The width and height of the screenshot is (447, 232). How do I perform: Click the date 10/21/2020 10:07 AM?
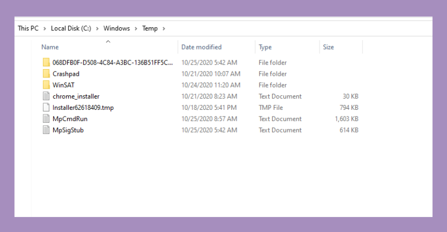click(x=211, y=74)
